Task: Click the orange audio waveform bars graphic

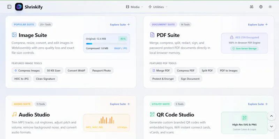Action: pyautogui.click(x=106, y=120)
